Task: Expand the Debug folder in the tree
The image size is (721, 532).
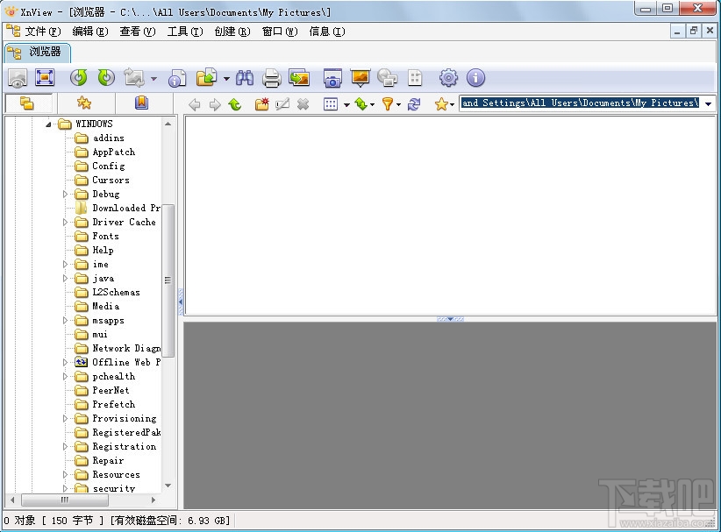Action: 63,194
